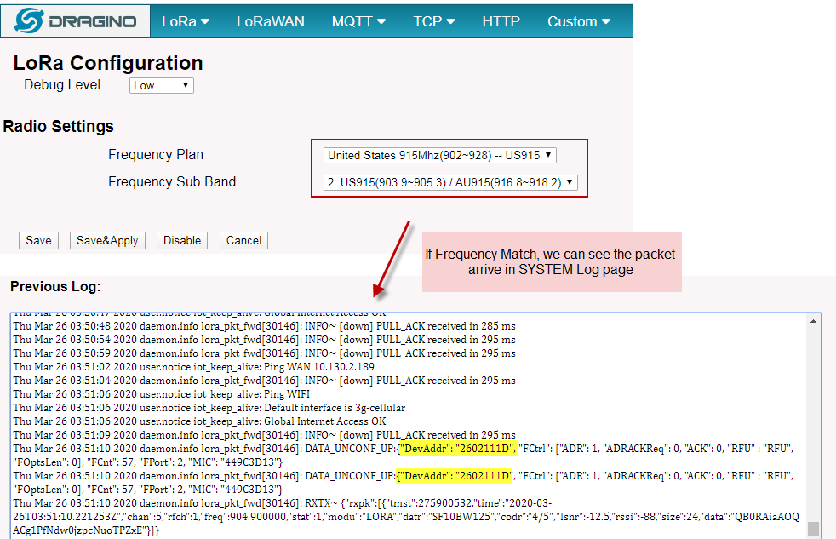Open the Frequency Plan dropdown
This screenshot has width=836, height=539.
440,155
